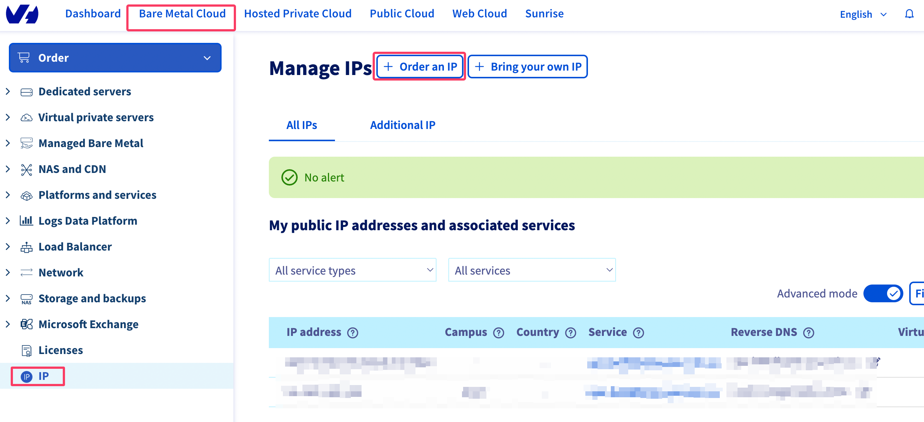The height and width of the screenshot is (422, 924).
Task: Switch to Additional IP tab
Action: tap(403, 125)
